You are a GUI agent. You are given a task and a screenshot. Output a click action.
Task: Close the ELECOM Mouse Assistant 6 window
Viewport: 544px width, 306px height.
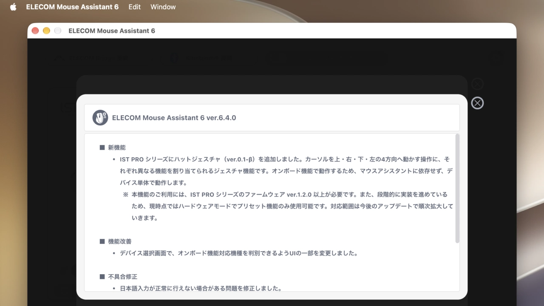(35, 31)
